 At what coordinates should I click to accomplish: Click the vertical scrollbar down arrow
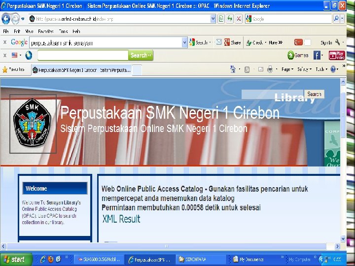[x=343, y=238]
